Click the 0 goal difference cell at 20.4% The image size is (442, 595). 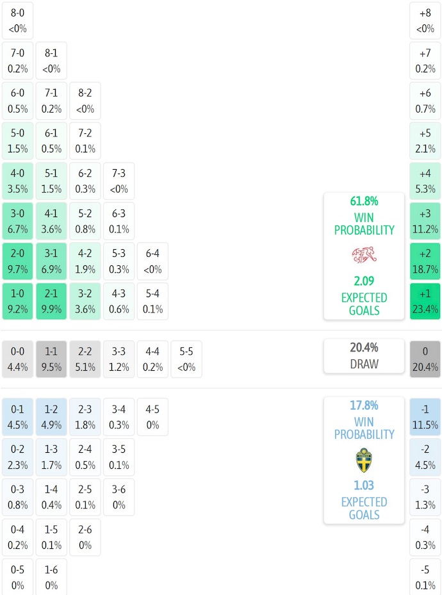click(x=425, y=359)
